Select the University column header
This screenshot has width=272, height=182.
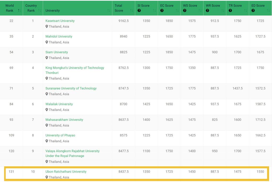[53, 11]
